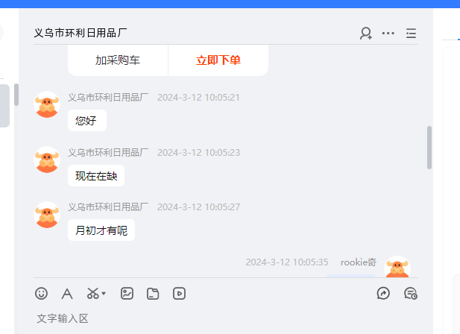Send a picture using the image icon
The height and width of the screenshot is (334, 460).
tap(127, 294)
